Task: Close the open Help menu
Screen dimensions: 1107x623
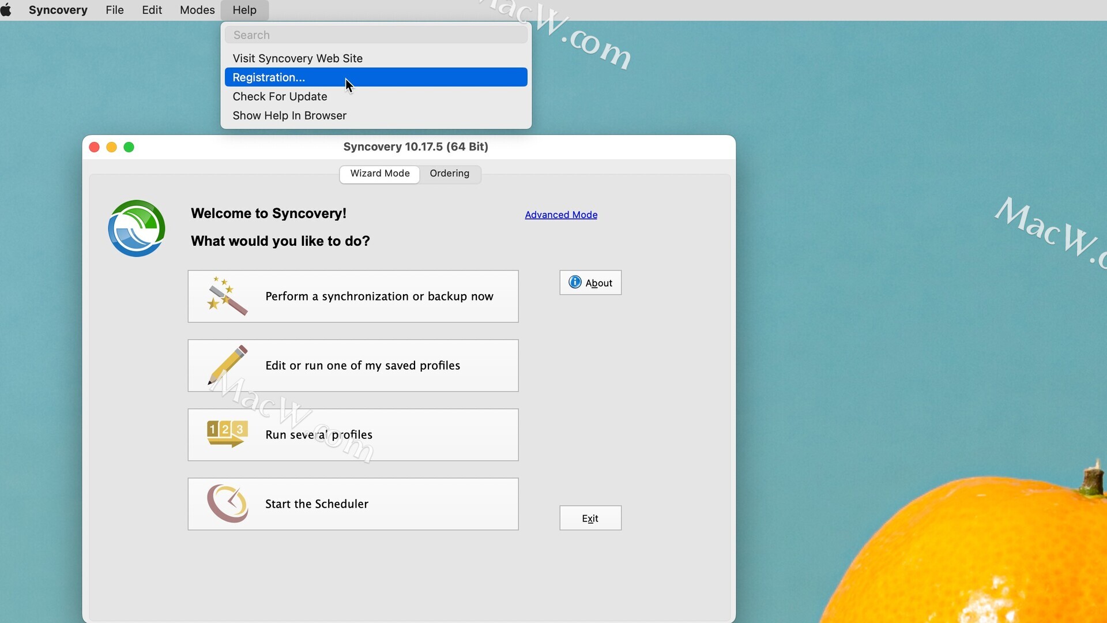Action: coord(244,10)
